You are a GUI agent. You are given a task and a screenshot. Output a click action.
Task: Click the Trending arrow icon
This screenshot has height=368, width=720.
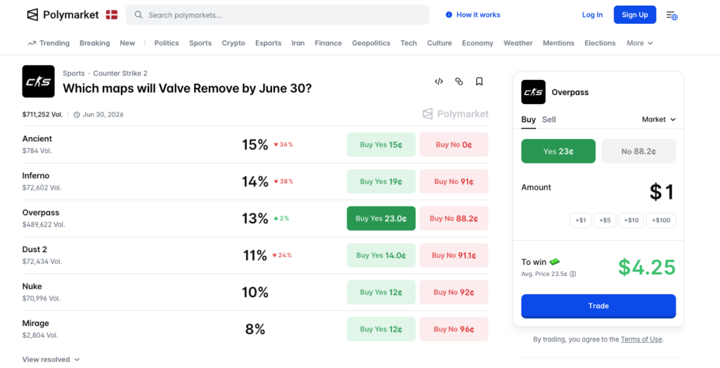32,43
